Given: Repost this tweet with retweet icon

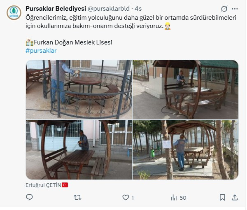Looking at the screenshot, I should point(77,197).
